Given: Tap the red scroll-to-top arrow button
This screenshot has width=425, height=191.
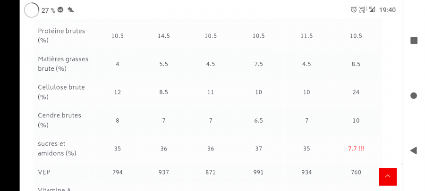Looking at the screenshot, I should pyautogui.click(x=388, y=176).
